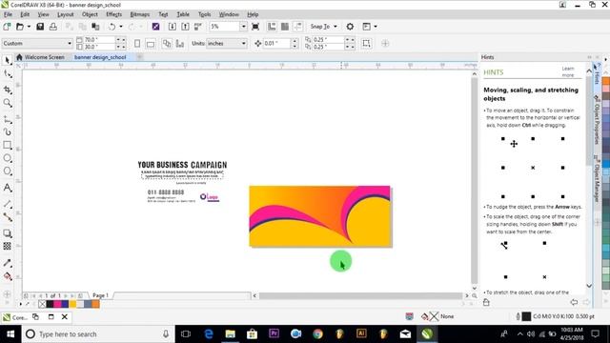The width and height of the screenshot is (610, 343).
Task: Open the Bitmaps menu
Action: (x=140, y=14)
